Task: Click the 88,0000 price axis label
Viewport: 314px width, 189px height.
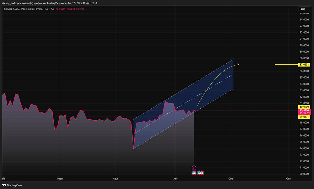Action: point(304,58)
